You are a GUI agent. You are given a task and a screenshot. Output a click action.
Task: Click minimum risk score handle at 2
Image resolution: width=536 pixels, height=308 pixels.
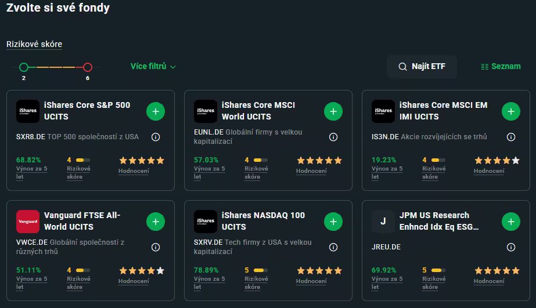tap(24, 67)
